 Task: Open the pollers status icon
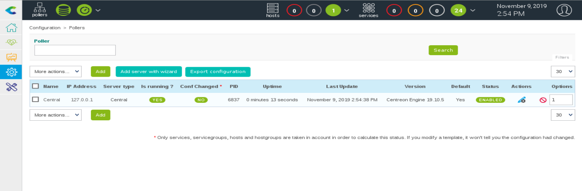pyautogui.click(x=39, y=10)
